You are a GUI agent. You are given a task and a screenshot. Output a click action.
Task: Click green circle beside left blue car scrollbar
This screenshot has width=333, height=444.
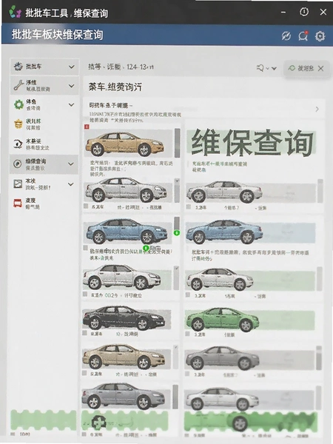tap(177, 233)
